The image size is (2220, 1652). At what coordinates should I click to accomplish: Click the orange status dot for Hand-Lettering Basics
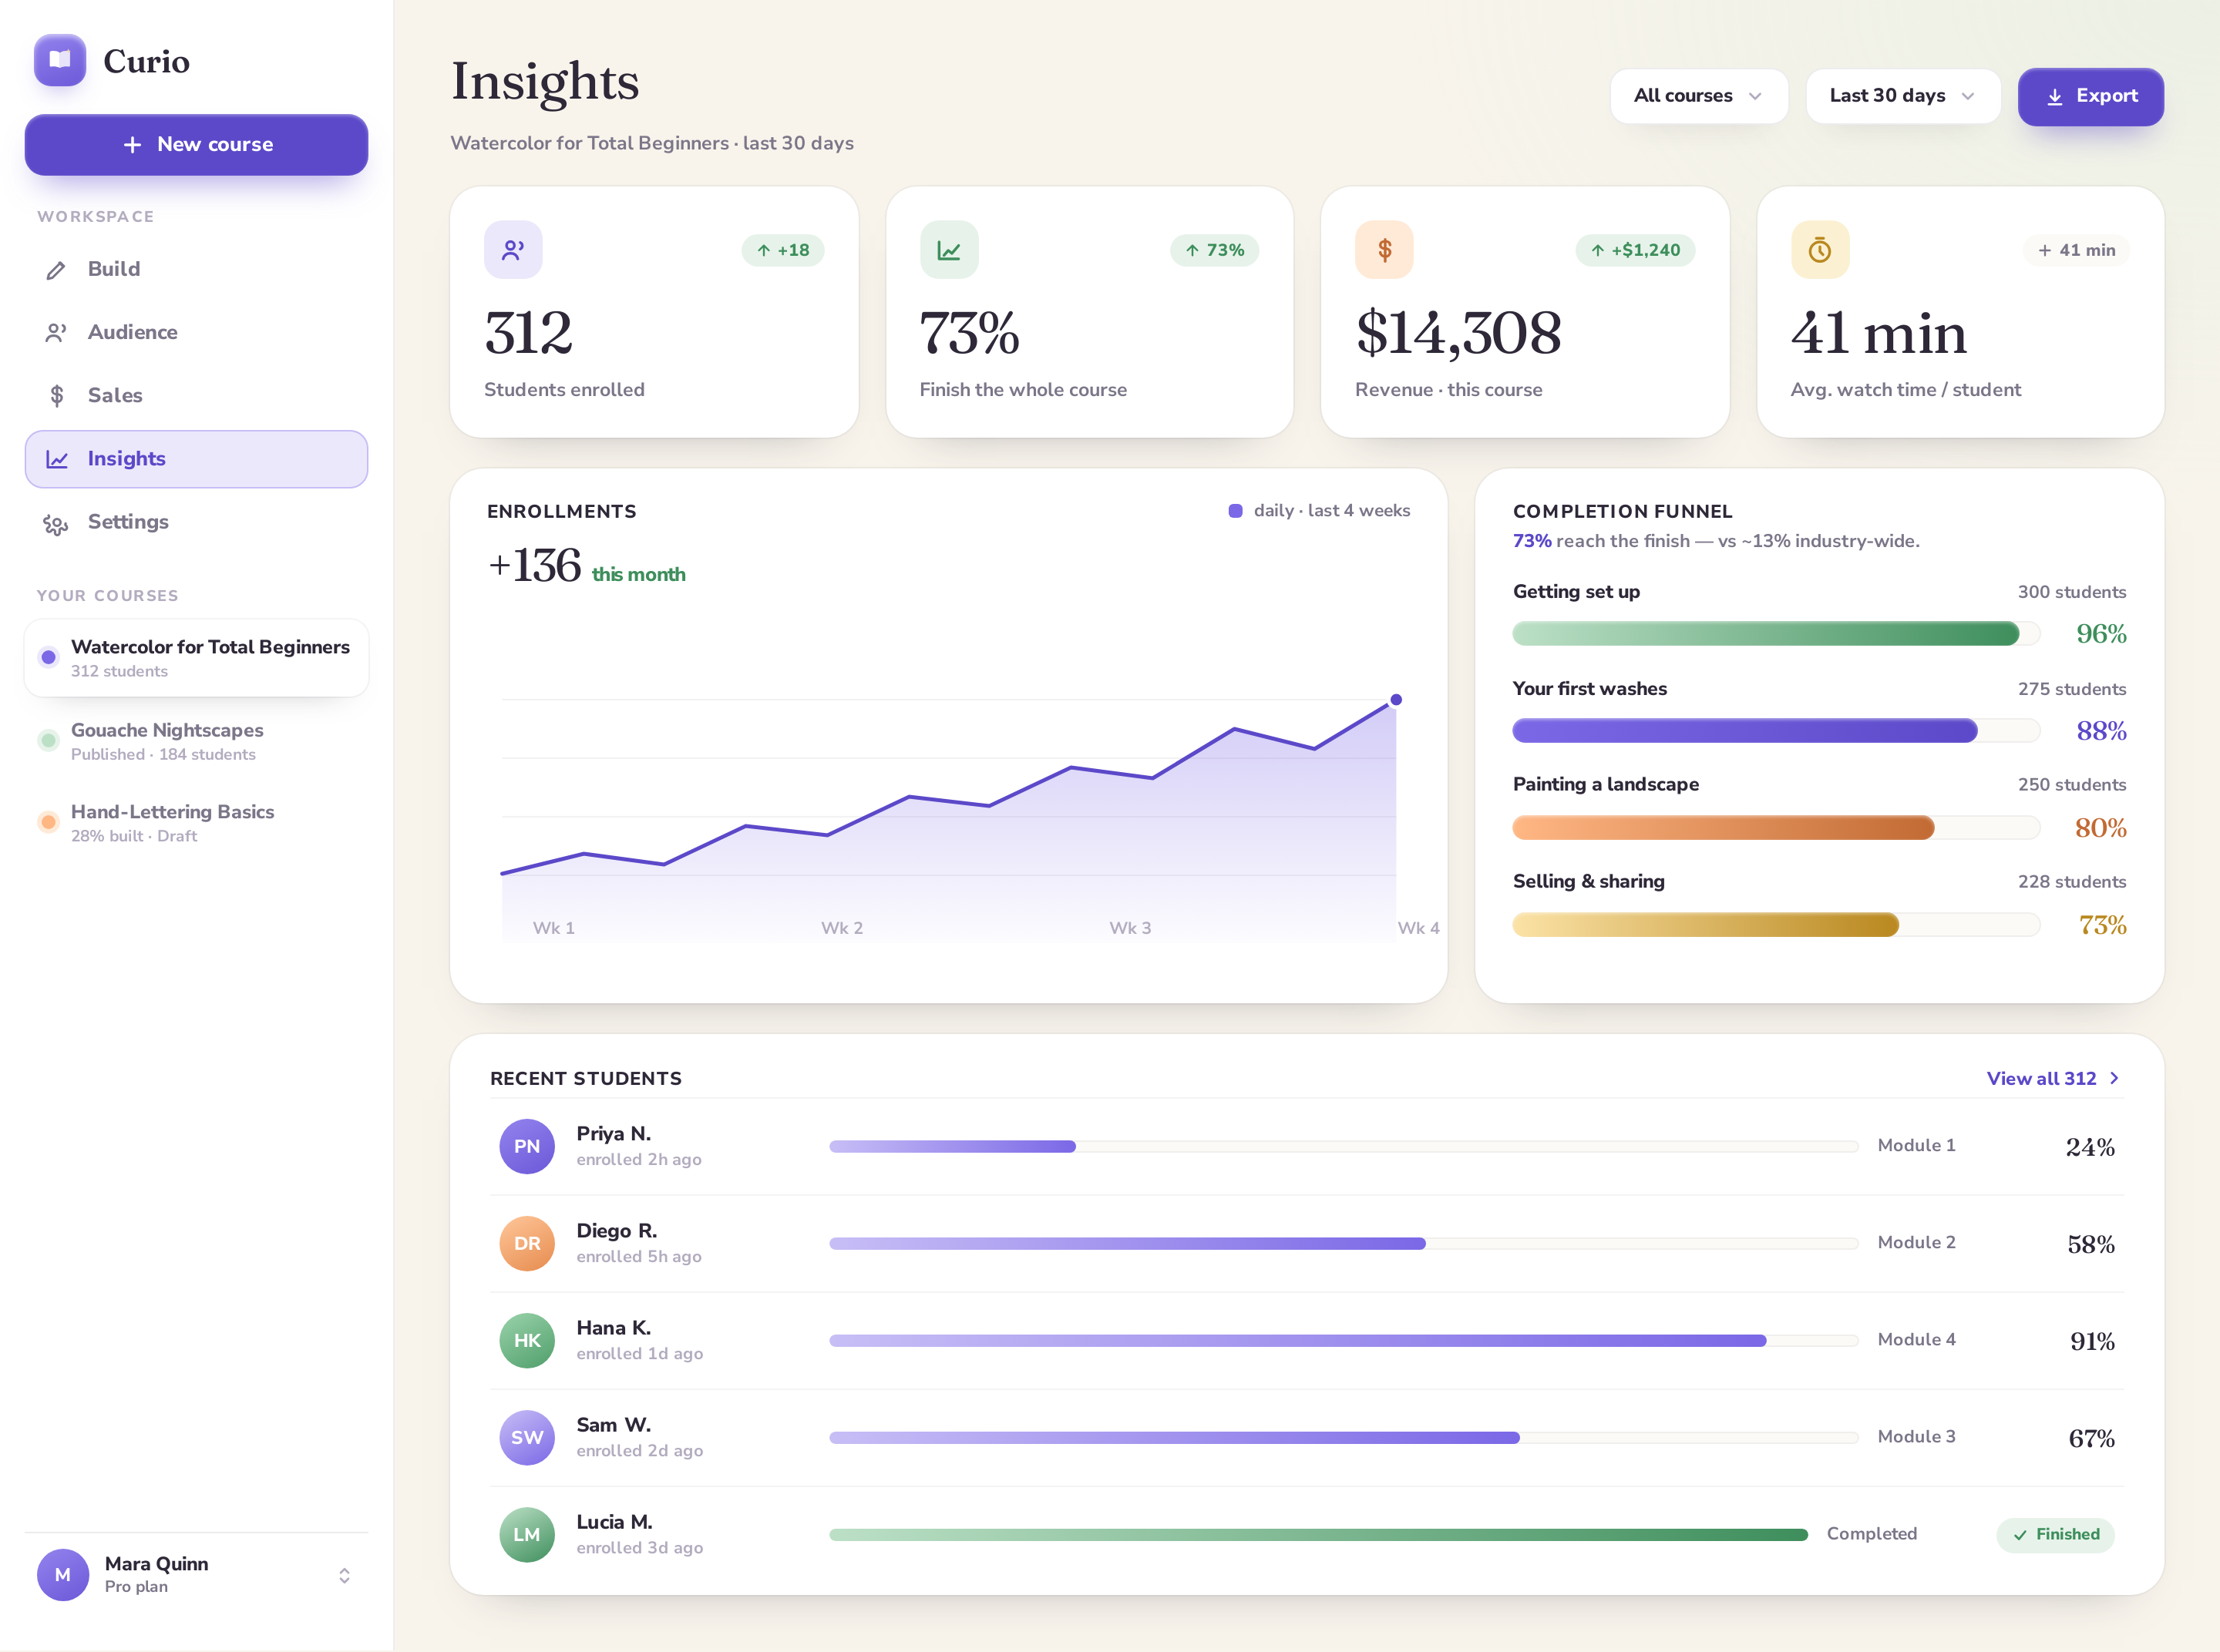pos(48,822)
